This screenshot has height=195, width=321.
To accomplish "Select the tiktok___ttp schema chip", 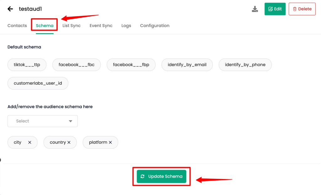I will point(27,65).
